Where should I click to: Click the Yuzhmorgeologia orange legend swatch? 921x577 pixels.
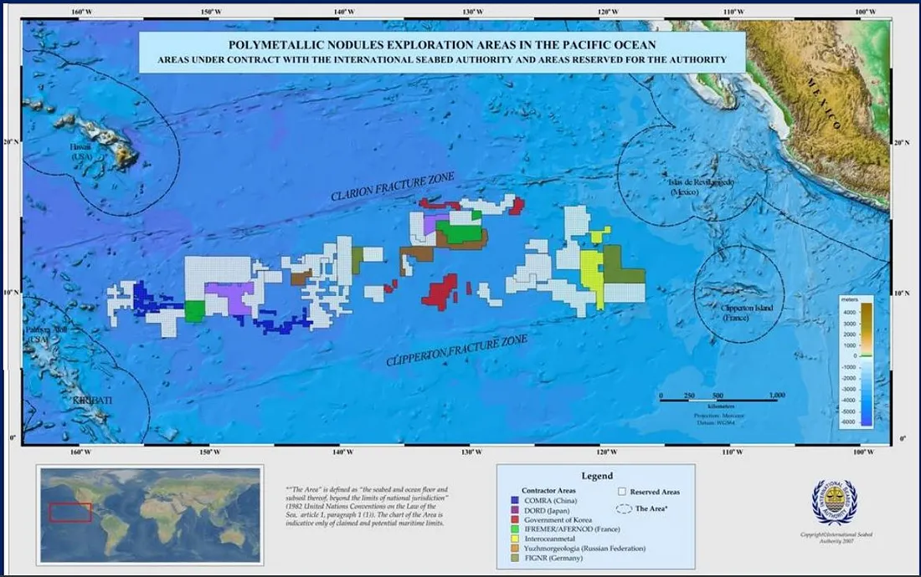click(x=515, y=549)
